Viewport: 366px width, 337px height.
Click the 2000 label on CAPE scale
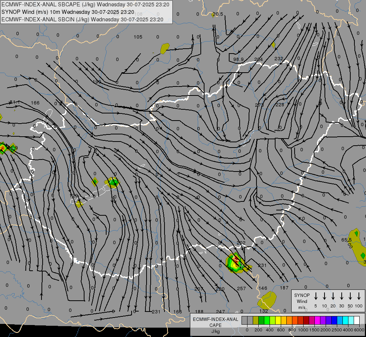tap(326, 330)
